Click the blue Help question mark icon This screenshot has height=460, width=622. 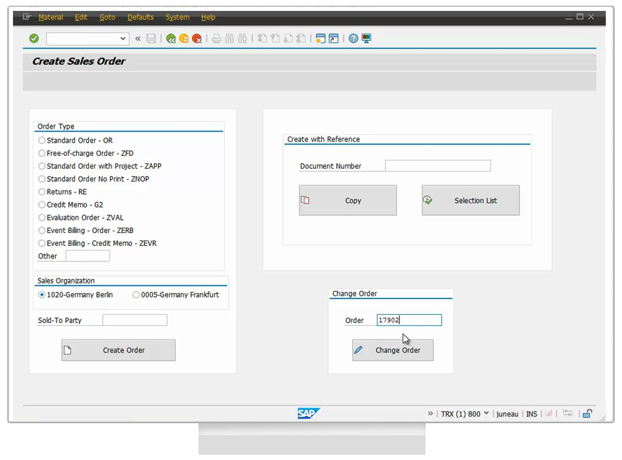354,38
